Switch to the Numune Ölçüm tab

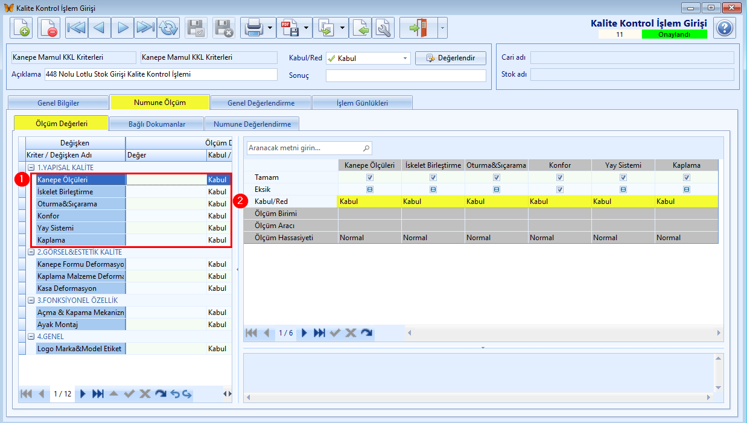click(160, 103)
